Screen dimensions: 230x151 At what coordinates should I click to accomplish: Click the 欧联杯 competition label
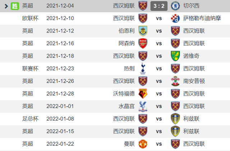(x=30, y=18)
